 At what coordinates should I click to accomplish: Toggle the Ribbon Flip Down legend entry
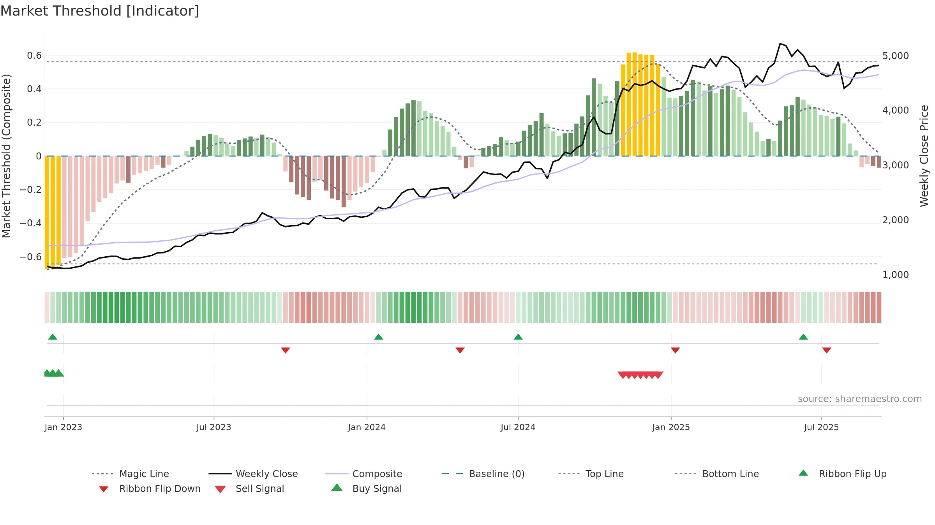pos(150,488)
